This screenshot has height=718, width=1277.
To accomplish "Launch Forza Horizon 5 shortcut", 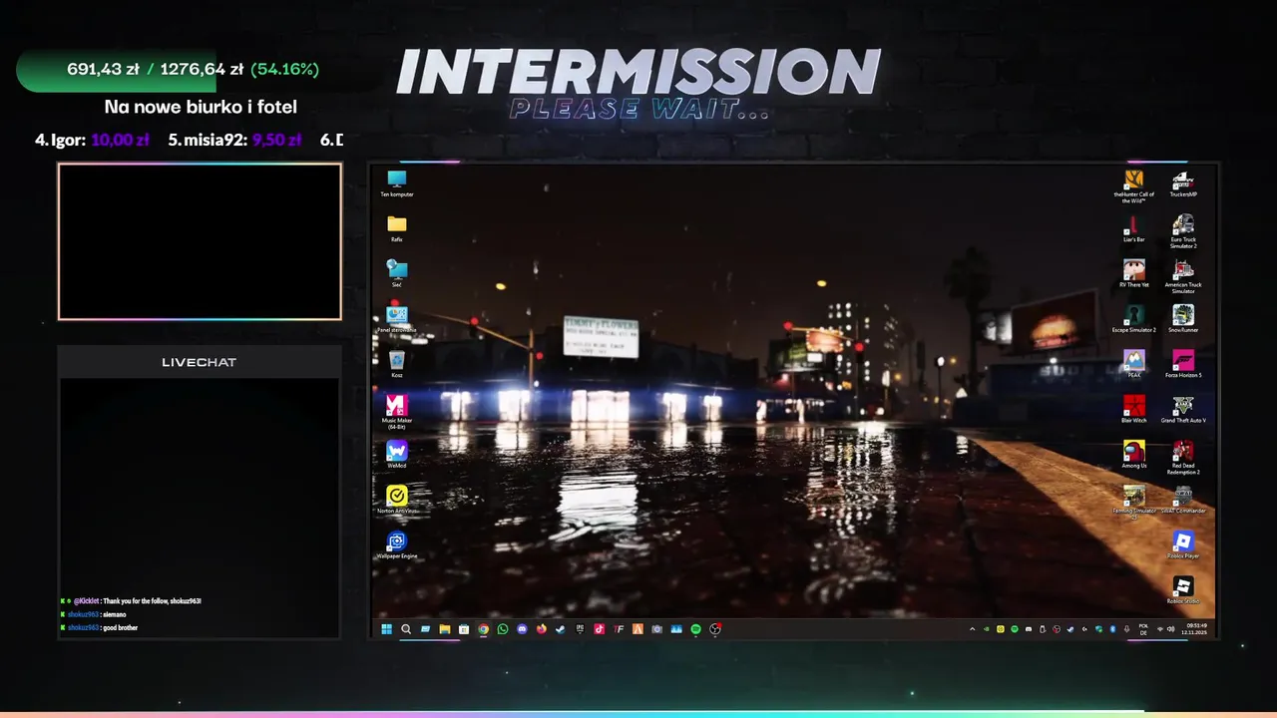I will coord(1183,364).
